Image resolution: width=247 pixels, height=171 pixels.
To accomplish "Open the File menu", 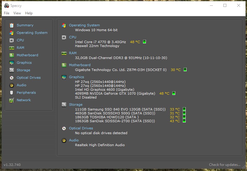I will pyautogui.click(x=7, y=13).
